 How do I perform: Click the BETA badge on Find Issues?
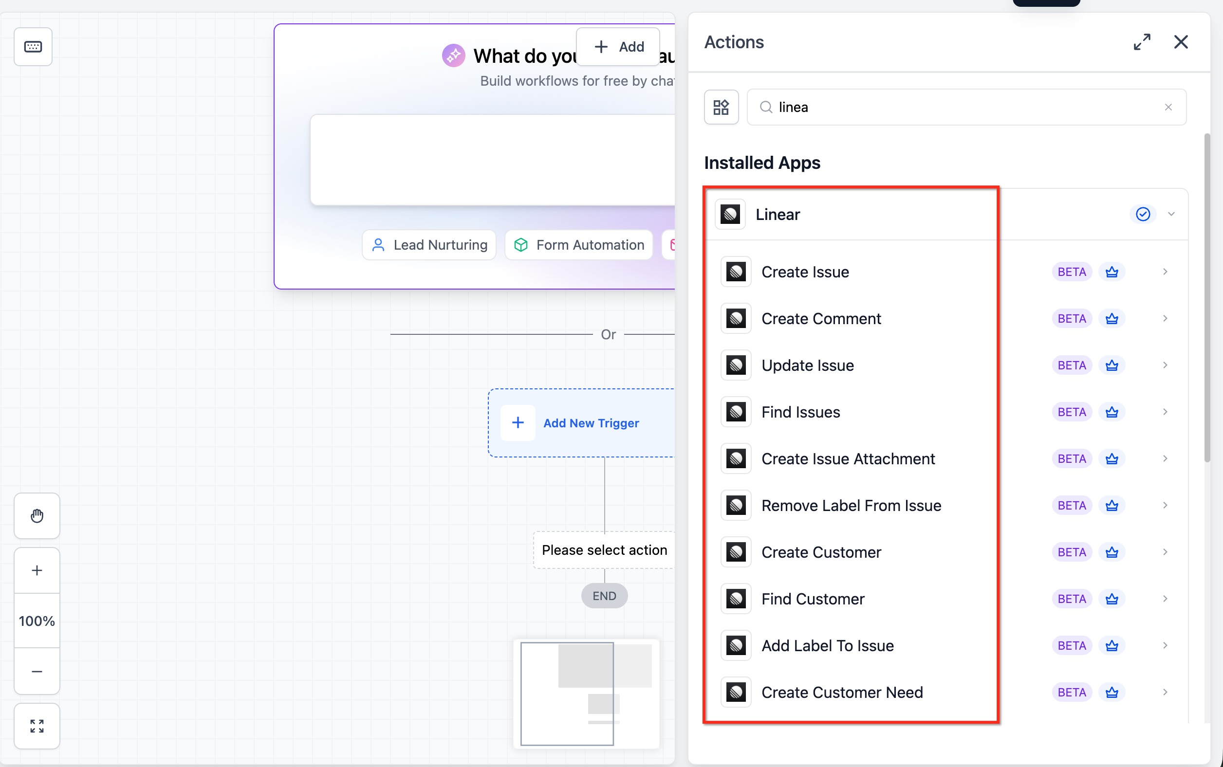point(1072,412)
